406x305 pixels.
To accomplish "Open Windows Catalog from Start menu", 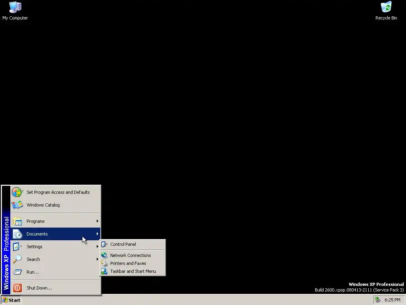I will pyautogui.click(x=55, y=205).
